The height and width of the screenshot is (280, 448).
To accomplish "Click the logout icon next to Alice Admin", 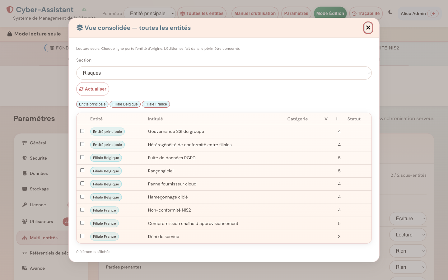I will point(433,13).
